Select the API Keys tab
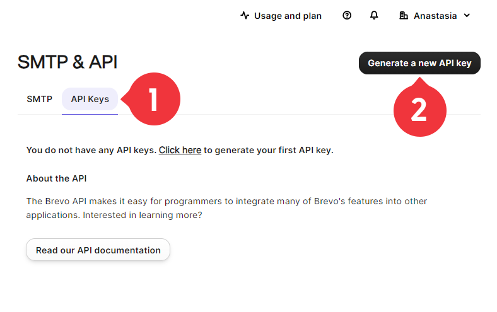Viewport: 497px width, 312px height. point(90,99)
